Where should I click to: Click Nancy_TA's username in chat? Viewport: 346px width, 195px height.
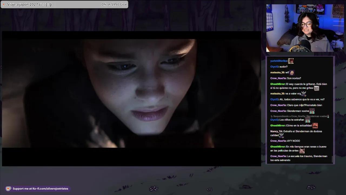coord(277,131)
